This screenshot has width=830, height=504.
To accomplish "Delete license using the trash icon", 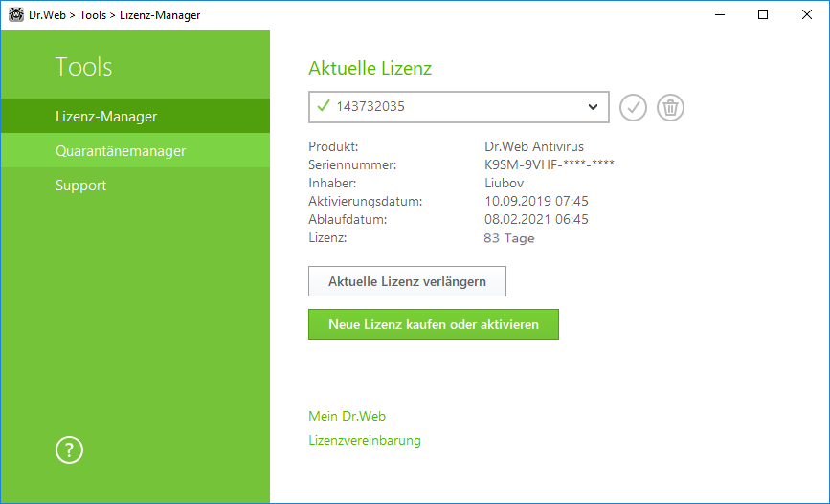I will point(671,107).
